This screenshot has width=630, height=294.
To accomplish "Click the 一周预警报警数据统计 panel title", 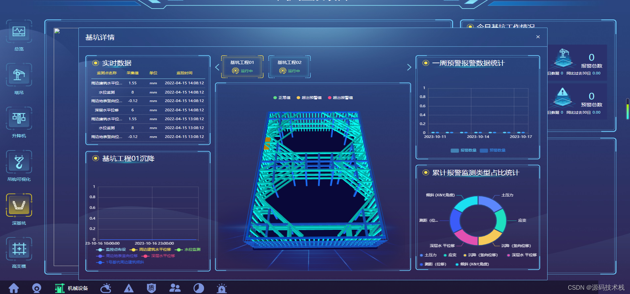I will 468,63.
